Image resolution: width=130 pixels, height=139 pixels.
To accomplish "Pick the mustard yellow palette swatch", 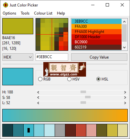I will click(x=112, y=130).
